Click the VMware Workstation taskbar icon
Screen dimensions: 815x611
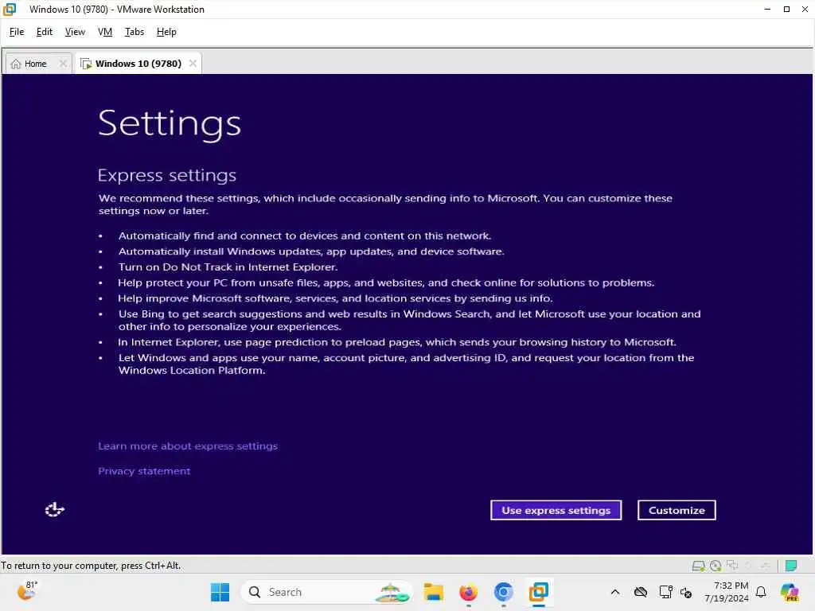click(539, 592)
